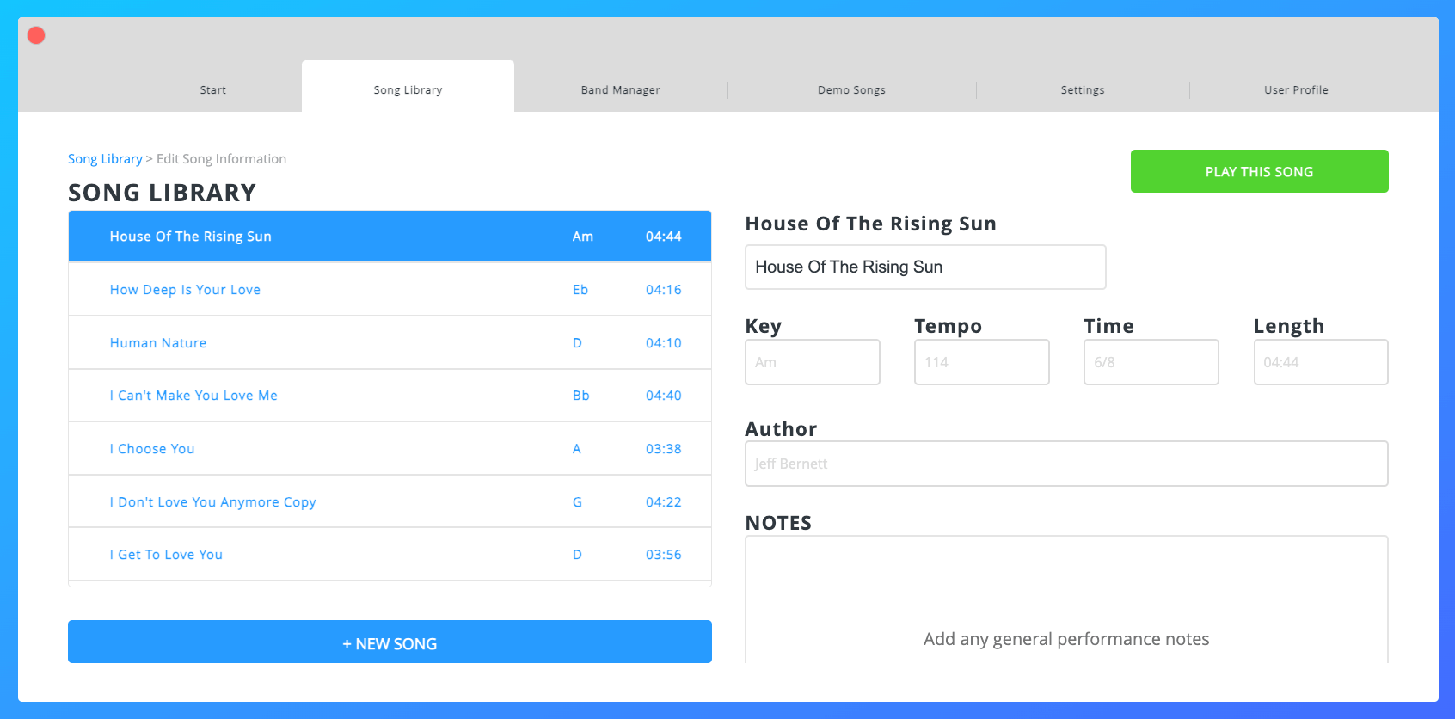Screen dimensions: 1455x719
Task: Select the I Choose You song
Action: click(152, 449)
